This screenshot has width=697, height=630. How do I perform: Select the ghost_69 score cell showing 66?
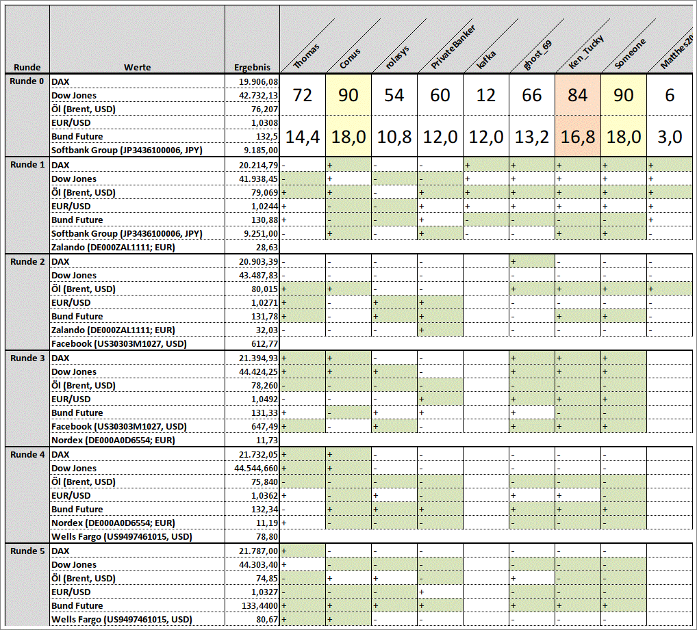pyautogui.click(x=531, y=95)
